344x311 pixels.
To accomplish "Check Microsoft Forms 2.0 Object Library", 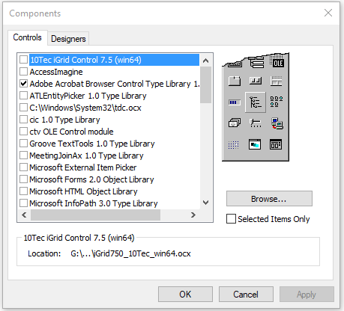I will [23, 179].
